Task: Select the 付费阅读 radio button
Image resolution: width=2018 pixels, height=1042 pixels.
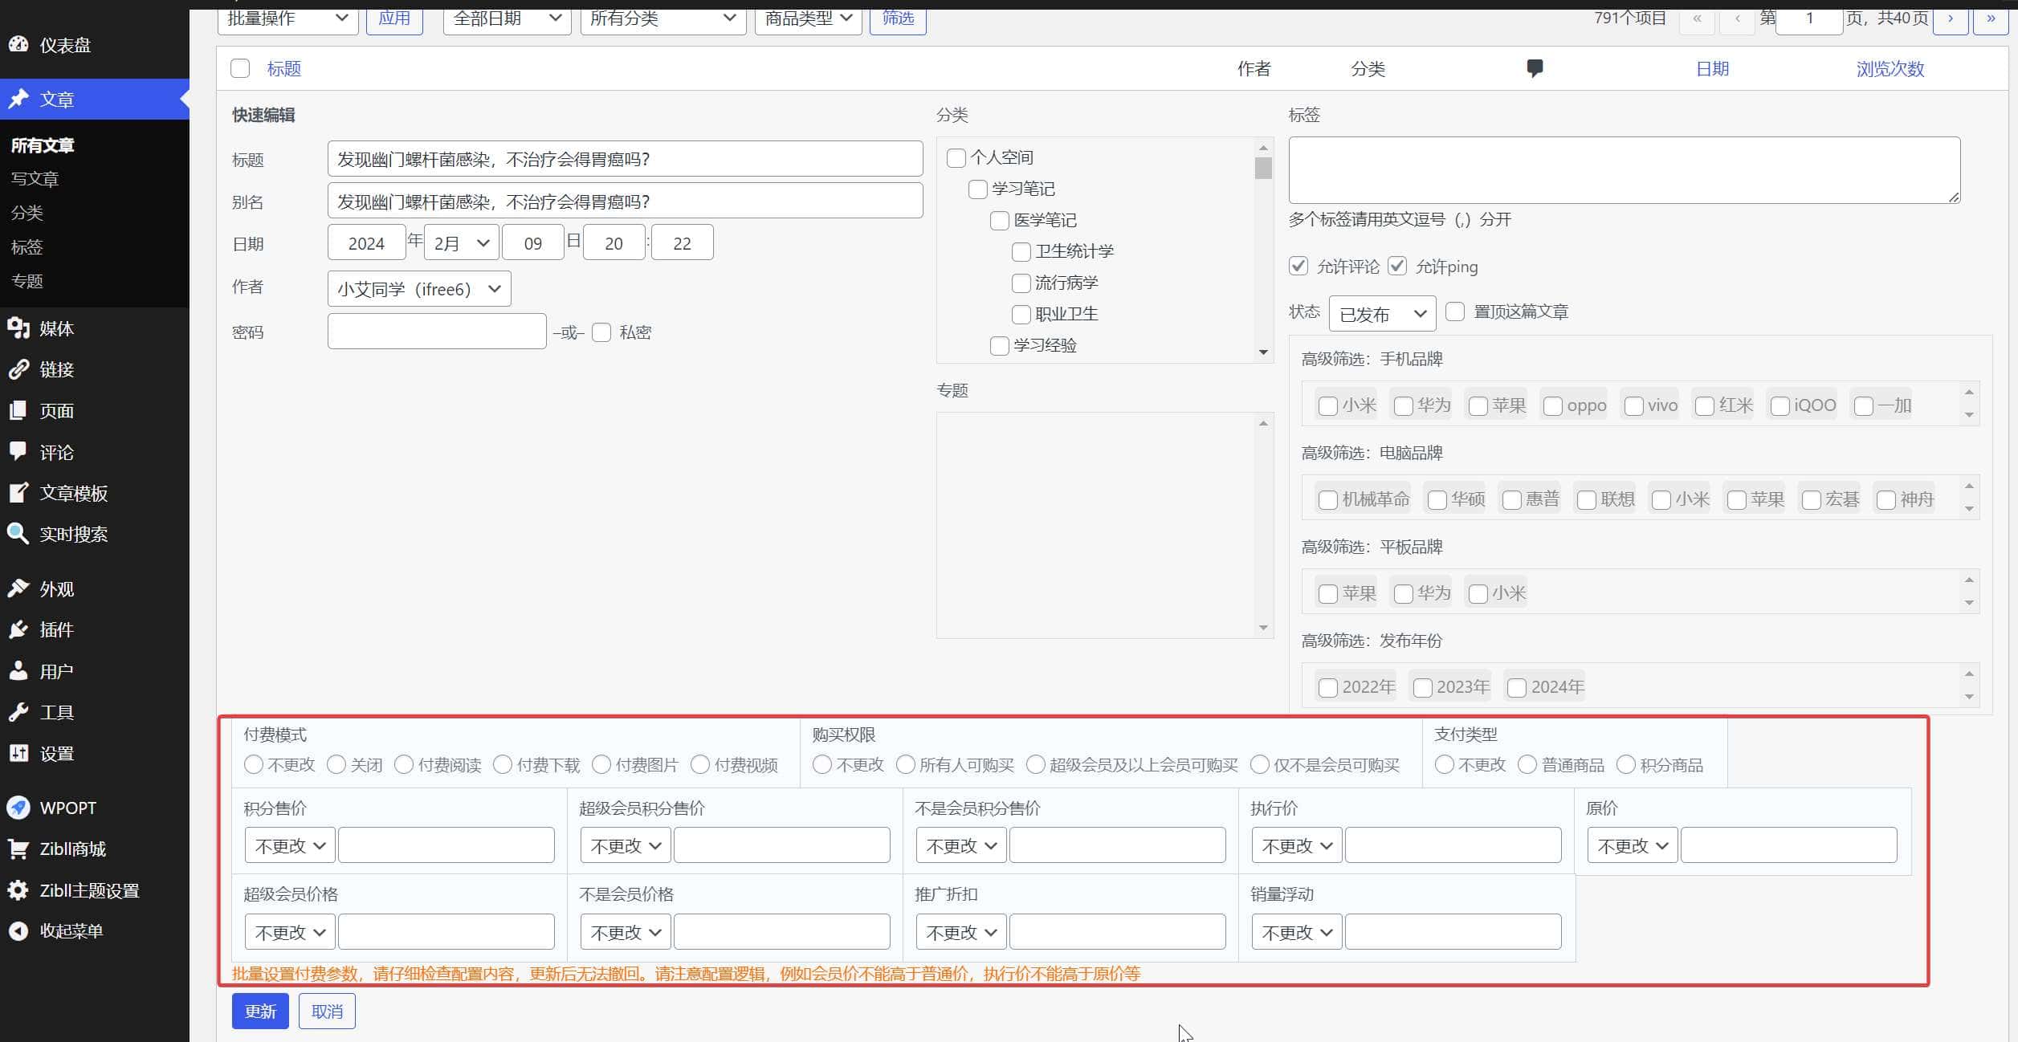Action: pos(405,764)
